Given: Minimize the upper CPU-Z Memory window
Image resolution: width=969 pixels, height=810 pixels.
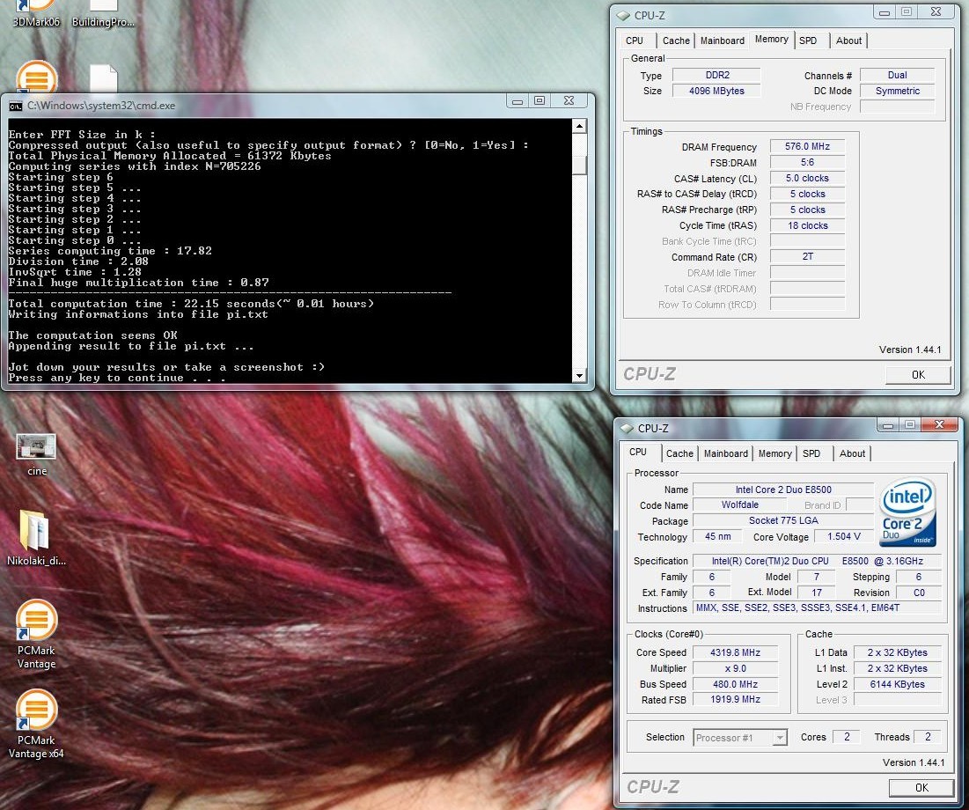Looking at the screenshot, I should coord(885,11).
